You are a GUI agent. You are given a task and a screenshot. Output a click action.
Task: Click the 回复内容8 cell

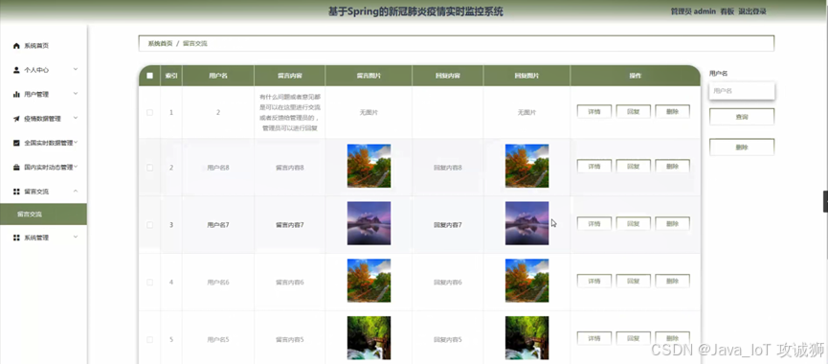447,168
